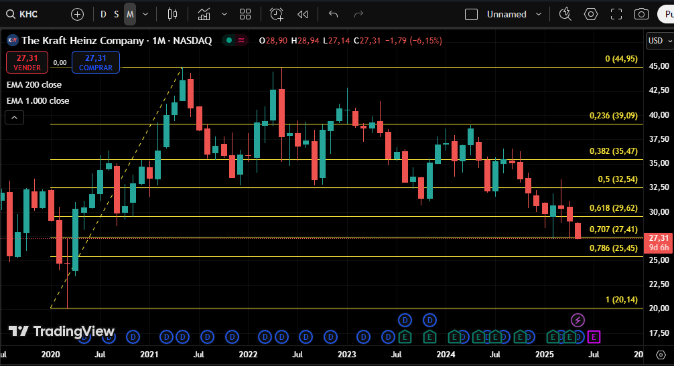
Task: Open indicator templates four-squares icon
Action: click(245, 14)
